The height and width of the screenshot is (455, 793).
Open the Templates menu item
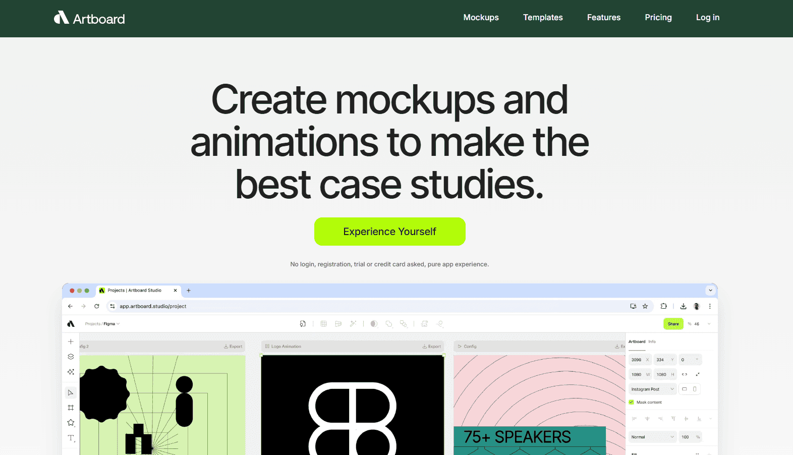[543, 18]
